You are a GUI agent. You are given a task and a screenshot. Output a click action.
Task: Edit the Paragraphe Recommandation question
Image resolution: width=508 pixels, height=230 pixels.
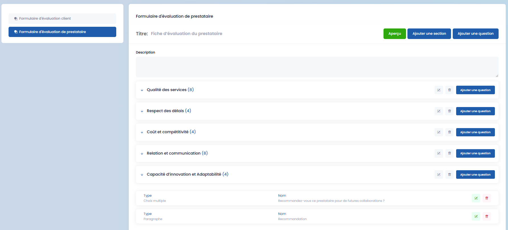pyautogui.click(x=476, y=216)
